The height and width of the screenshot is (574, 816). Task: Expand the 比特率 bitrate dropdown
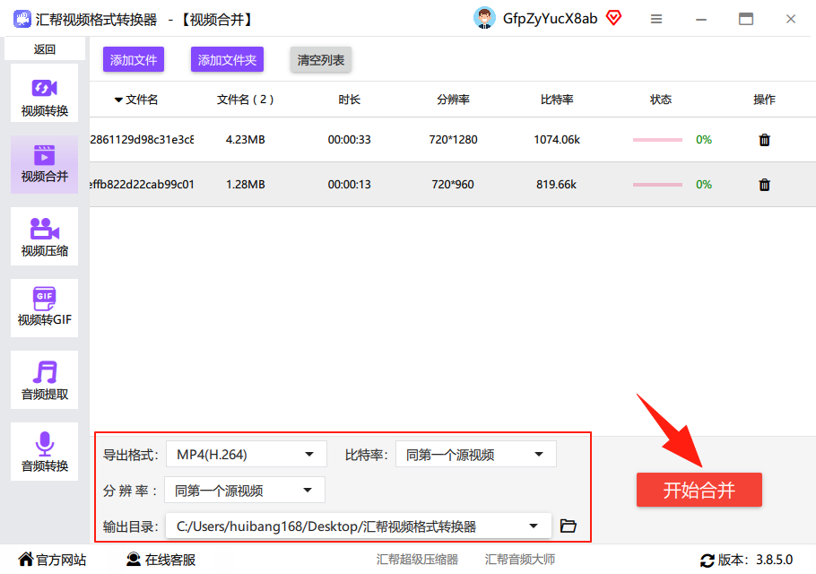475,455
